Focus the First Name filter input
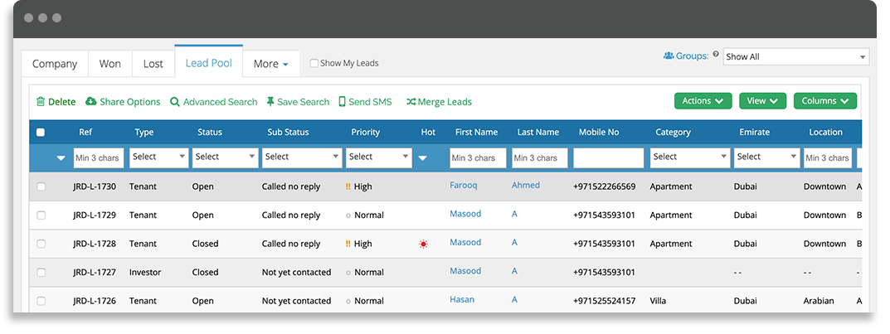890x334 pixels. (x=478, y=157)
